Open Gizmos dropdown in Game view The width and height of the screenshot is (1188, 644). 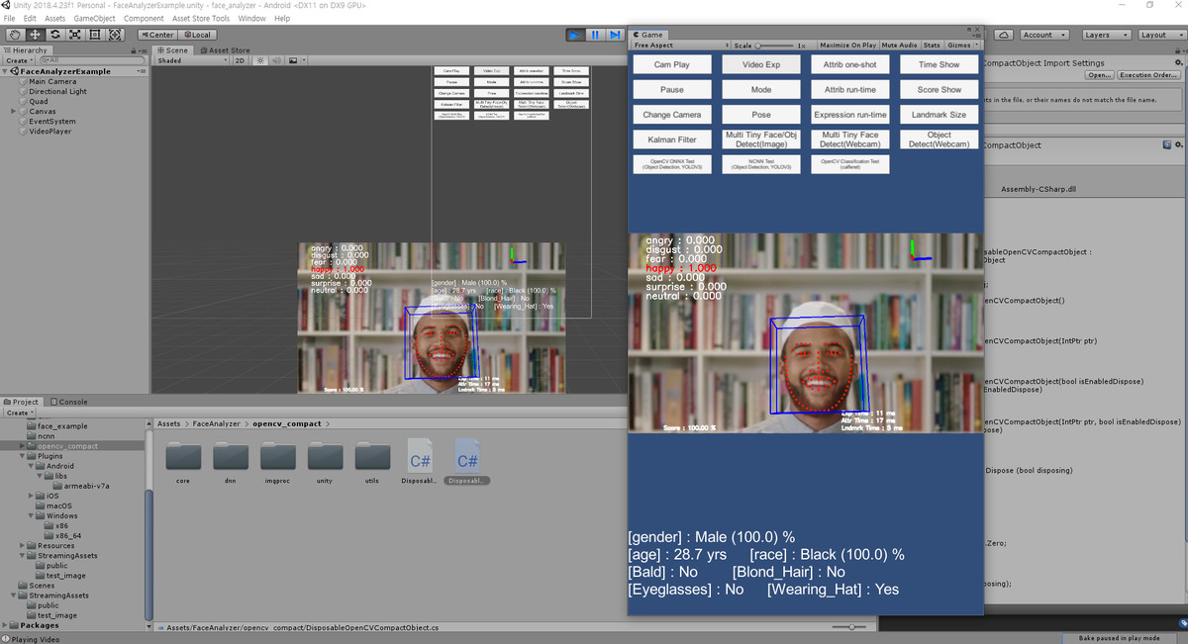pos(962,46)
